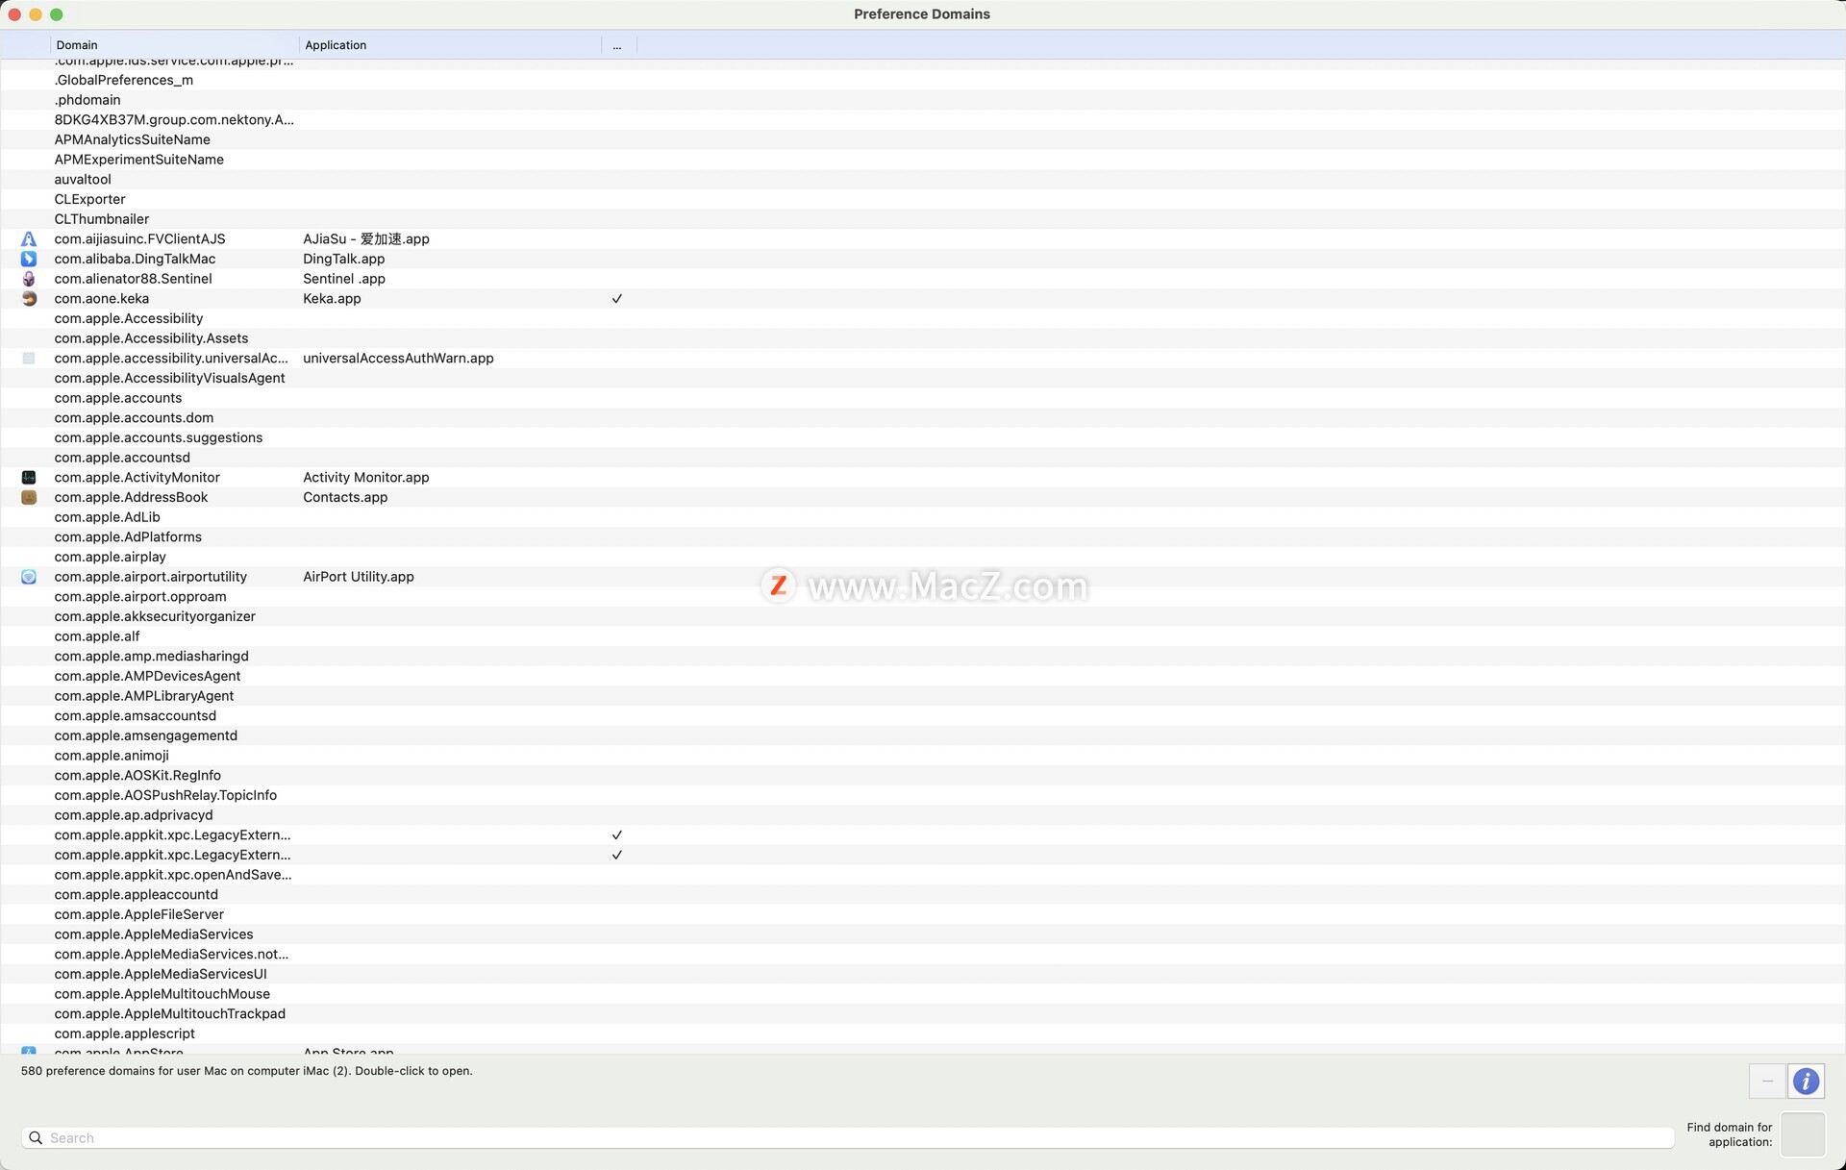Click checkmark of second com.apple.appkit.xpc.LegacyExtern row

click(x=617, y=856)
